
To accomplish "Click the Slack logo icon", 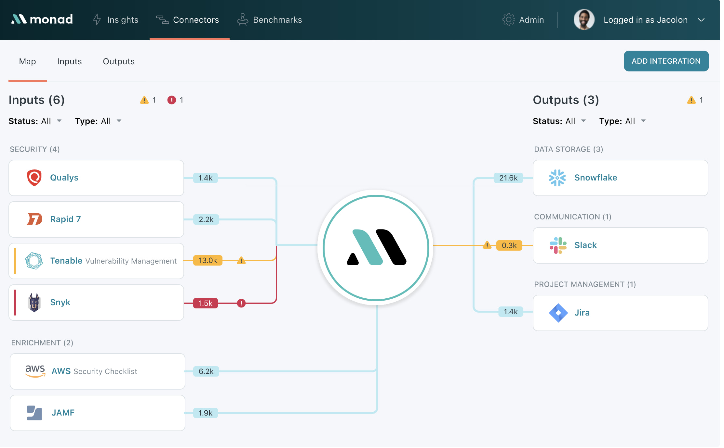I will [558, 245].
